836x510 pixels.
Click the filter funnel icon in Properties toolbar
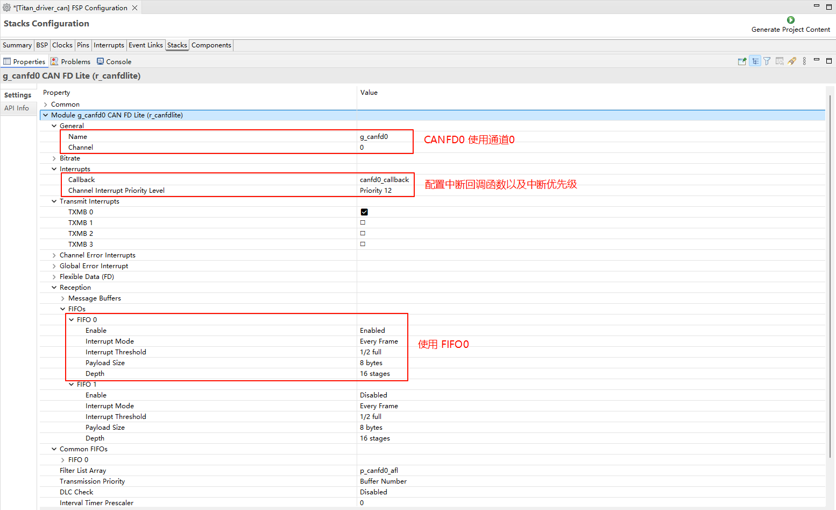[x=767, y=61]
